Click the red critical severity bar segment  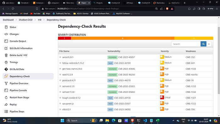coord(64,38)
